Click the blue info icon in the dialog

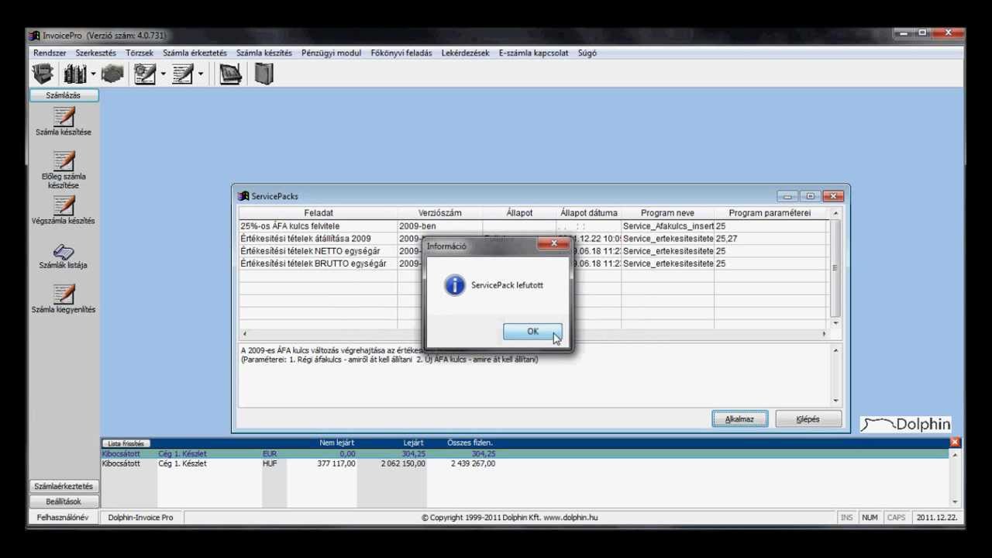(x=455, y=285)
